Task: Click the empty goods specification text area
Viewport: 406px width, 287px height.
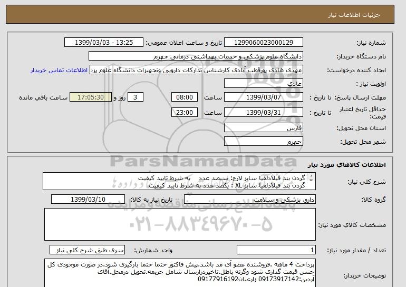Action: click(x=180, y=224)
